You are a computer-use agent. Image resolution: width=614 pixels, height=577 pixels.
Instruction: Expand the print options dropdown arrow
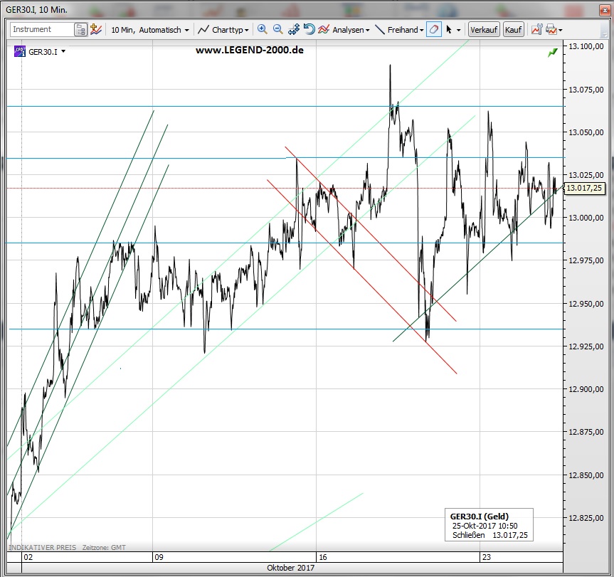[x=561, y=30]
